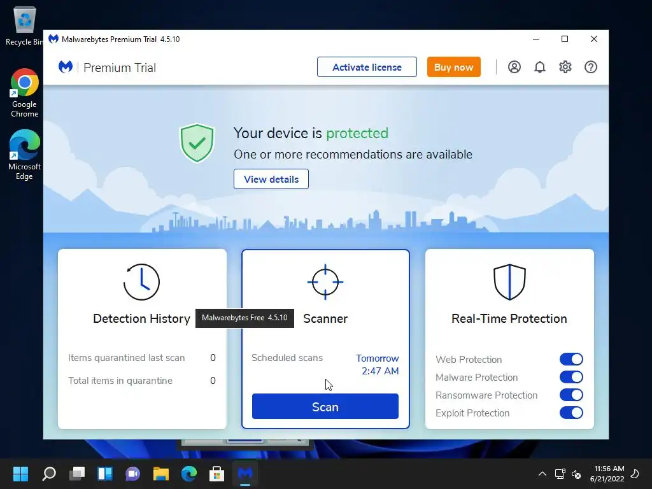This screenshot has height=489, width=652.
Task: Open File Explorer from the taskbar
Action: (x=161, y=473)
